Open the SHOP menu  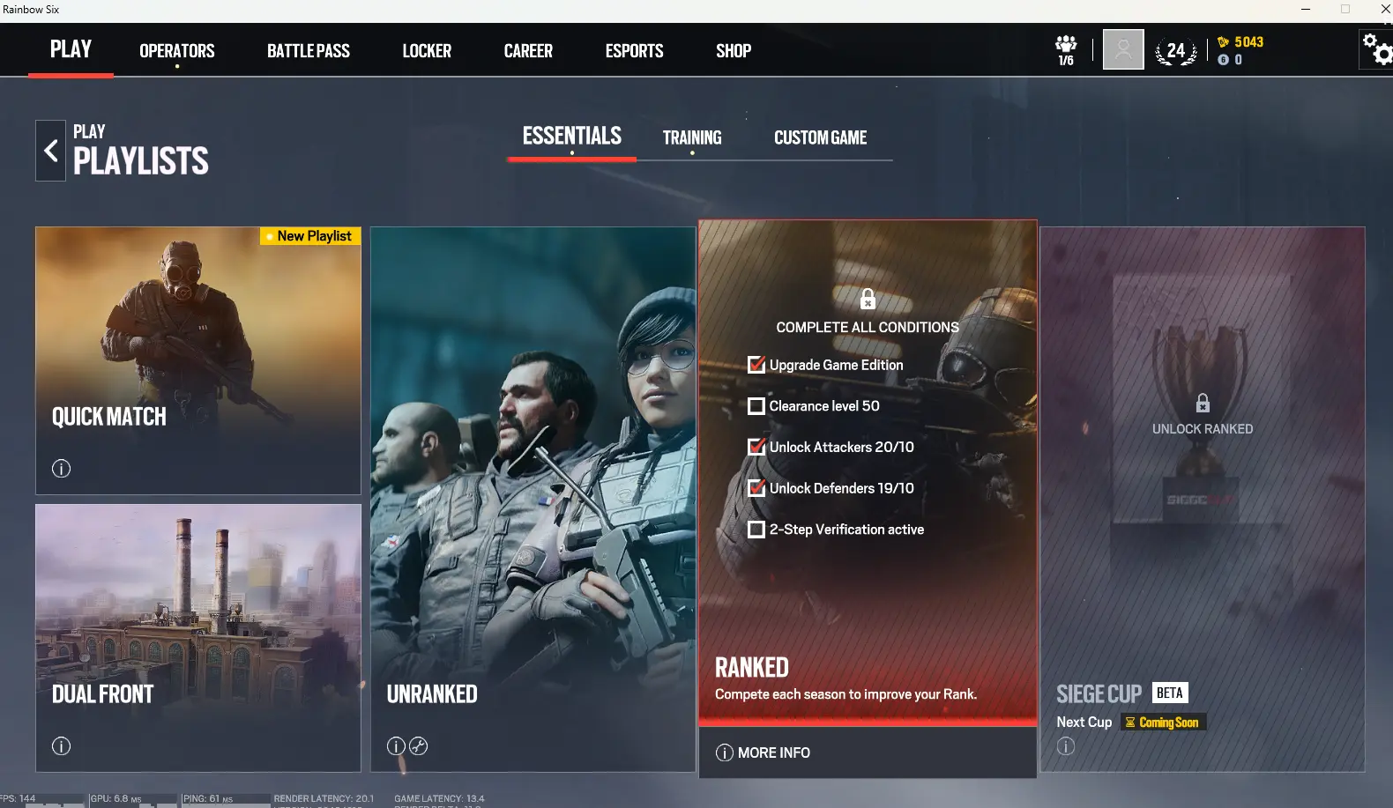734,51
